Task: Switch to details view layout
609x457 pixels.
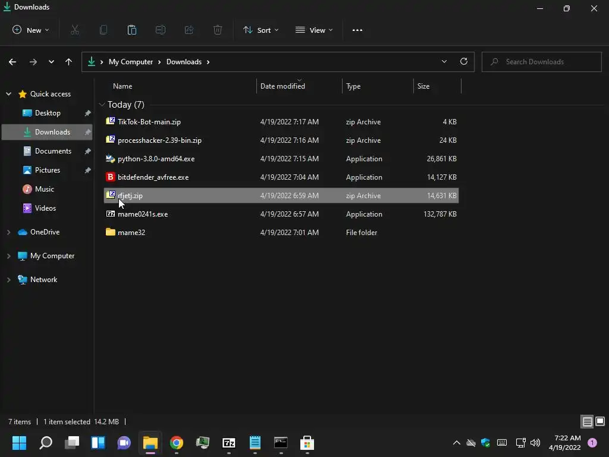Action: [587, 421]
